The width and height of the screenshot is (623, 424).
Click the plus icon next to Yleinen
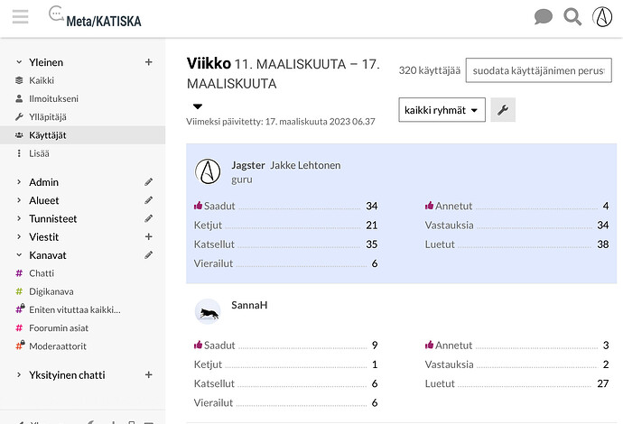coord(149,62)
